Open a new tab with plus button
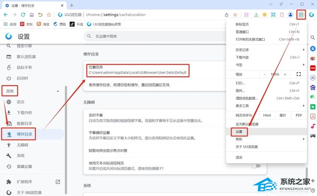Image resolution: width=317 pixels, height=196 pixels. pos(72,6)
